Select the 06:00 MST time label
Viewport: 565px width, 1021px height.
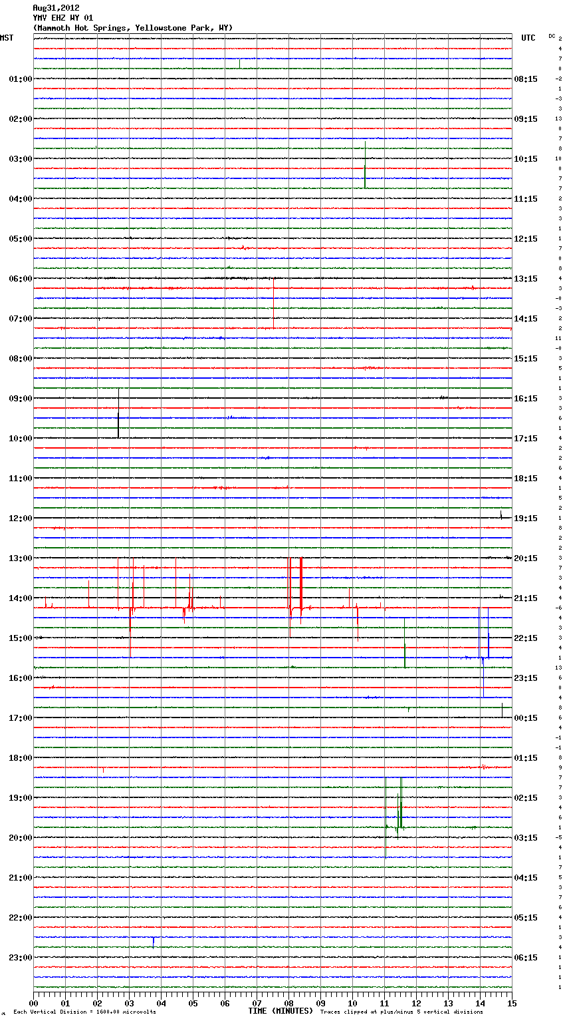[x=20, y=279]
